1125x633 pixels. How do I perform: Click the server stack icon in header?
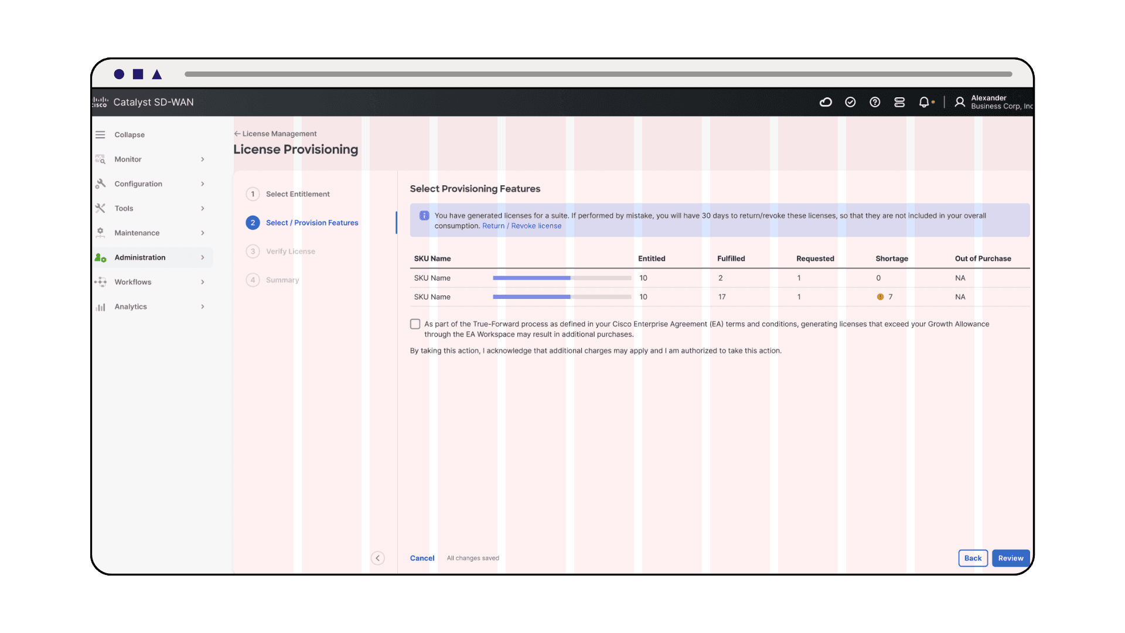click(899, 102)
